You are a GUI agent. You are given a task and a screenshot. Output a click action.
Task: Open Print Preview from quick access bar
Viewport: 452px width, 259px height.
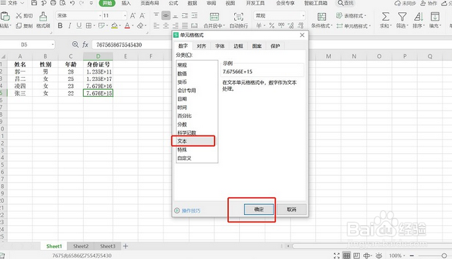click(63, 3)
